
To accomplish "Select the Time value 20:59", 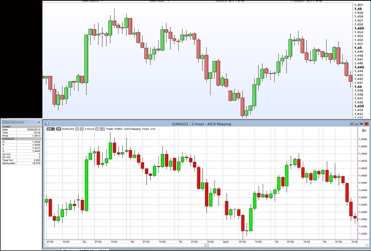I will click(37, 133).
